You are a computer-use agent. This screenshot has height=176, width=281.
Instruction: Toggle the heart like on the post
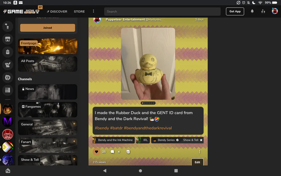[x=96, y=152]
